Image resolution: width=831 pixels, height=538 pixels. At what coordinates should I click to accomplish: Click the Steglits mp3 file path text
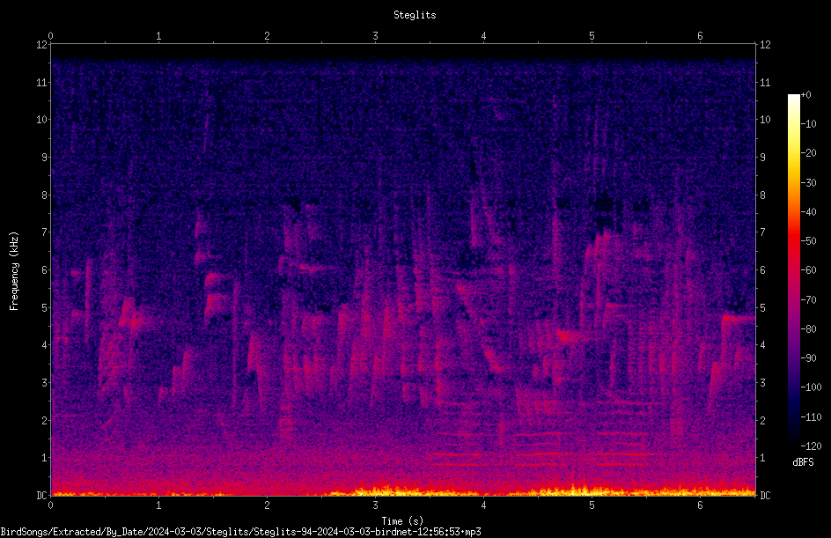coord(240,532)
